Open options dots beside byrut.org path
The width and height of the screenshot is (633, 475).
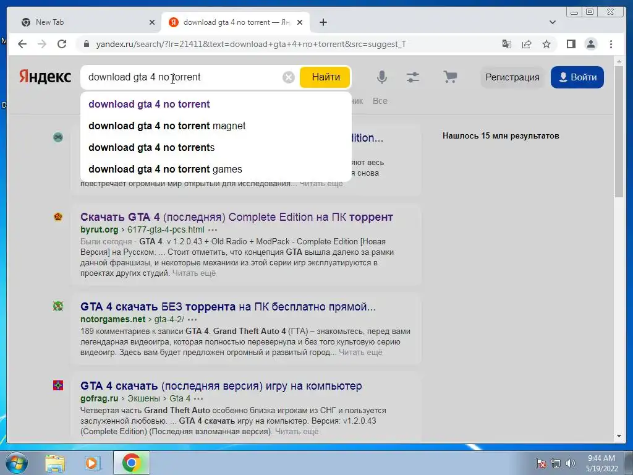[213, 230]
